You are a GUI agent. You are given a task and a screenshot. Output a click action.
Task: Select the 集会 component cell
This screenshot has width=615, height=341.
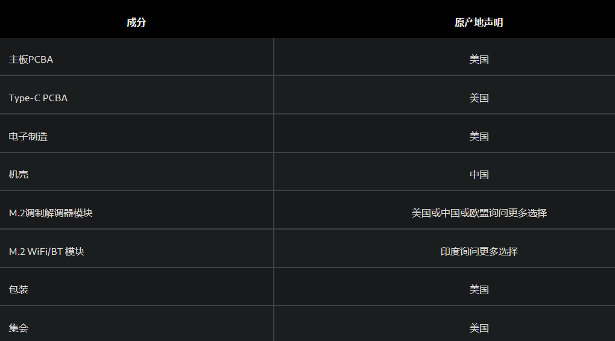point(19,328)
